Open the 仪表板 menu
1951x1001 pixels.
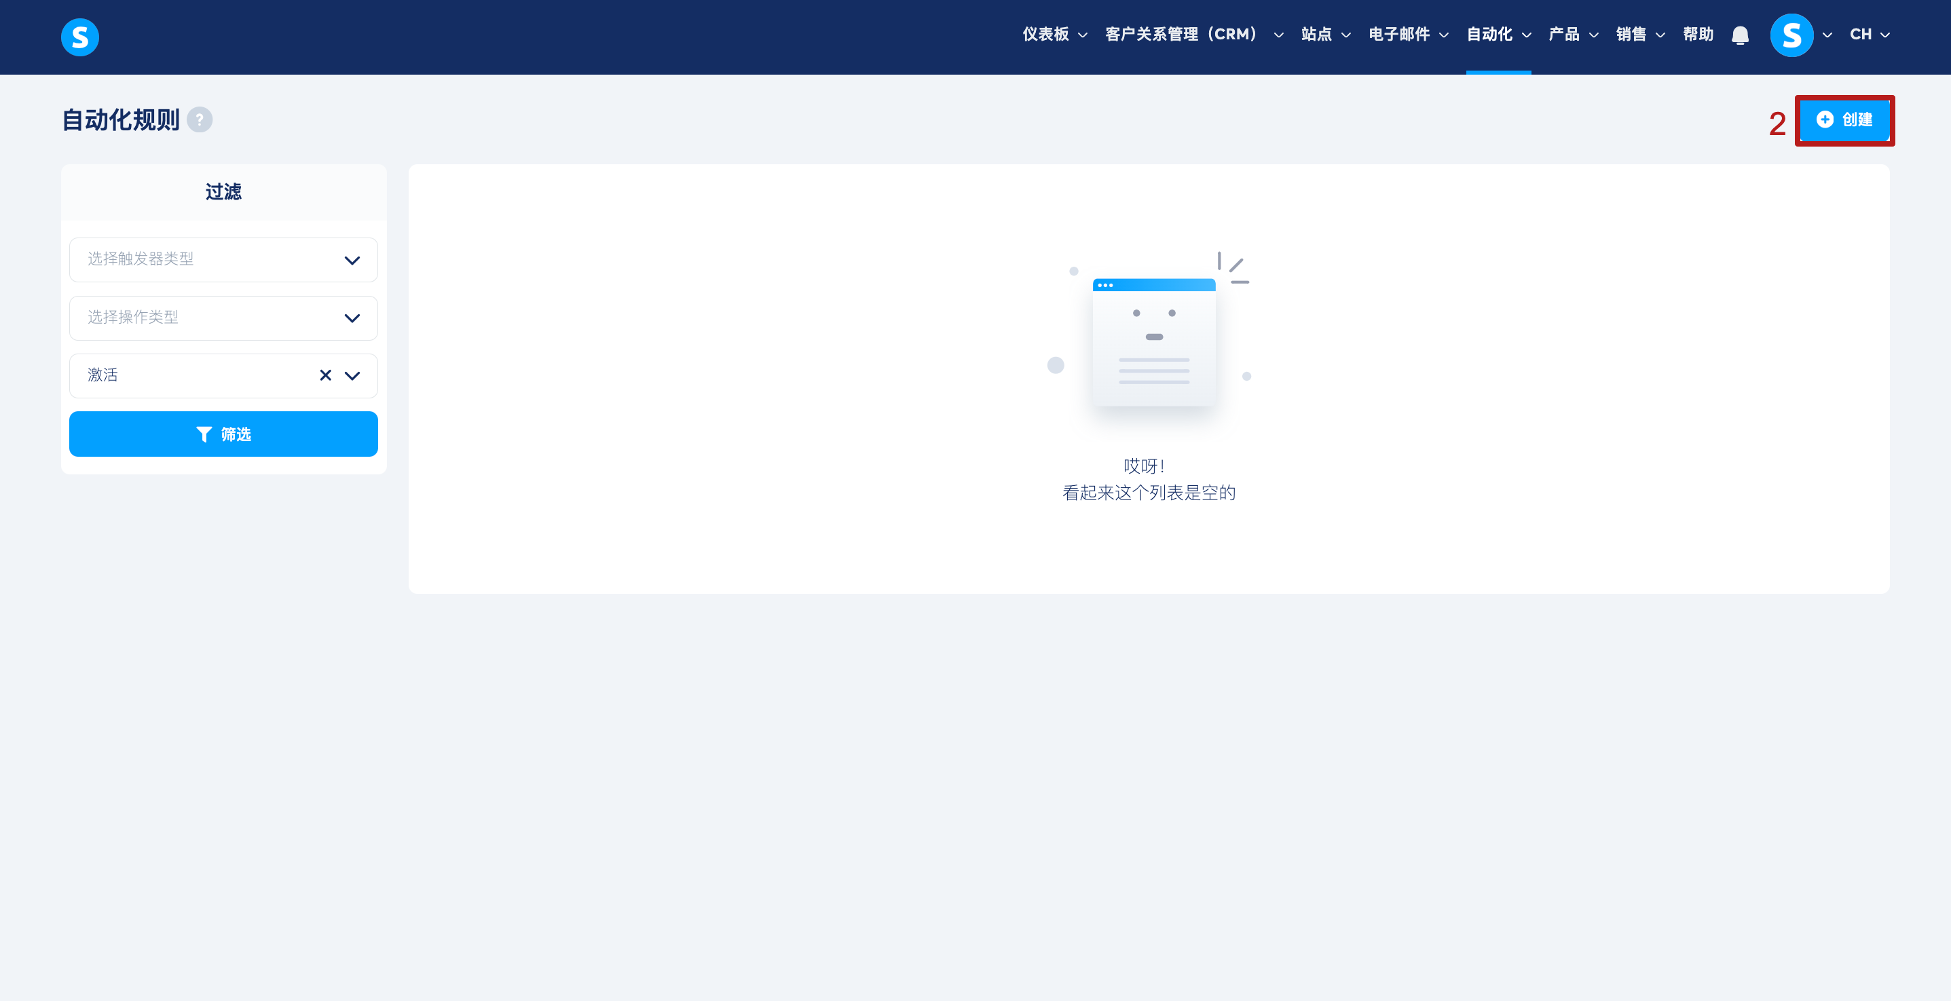(x=1054, y=35)
